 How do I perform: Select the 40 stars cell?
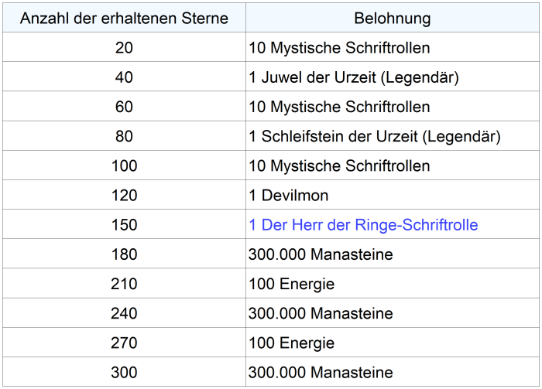click(124, 77)
